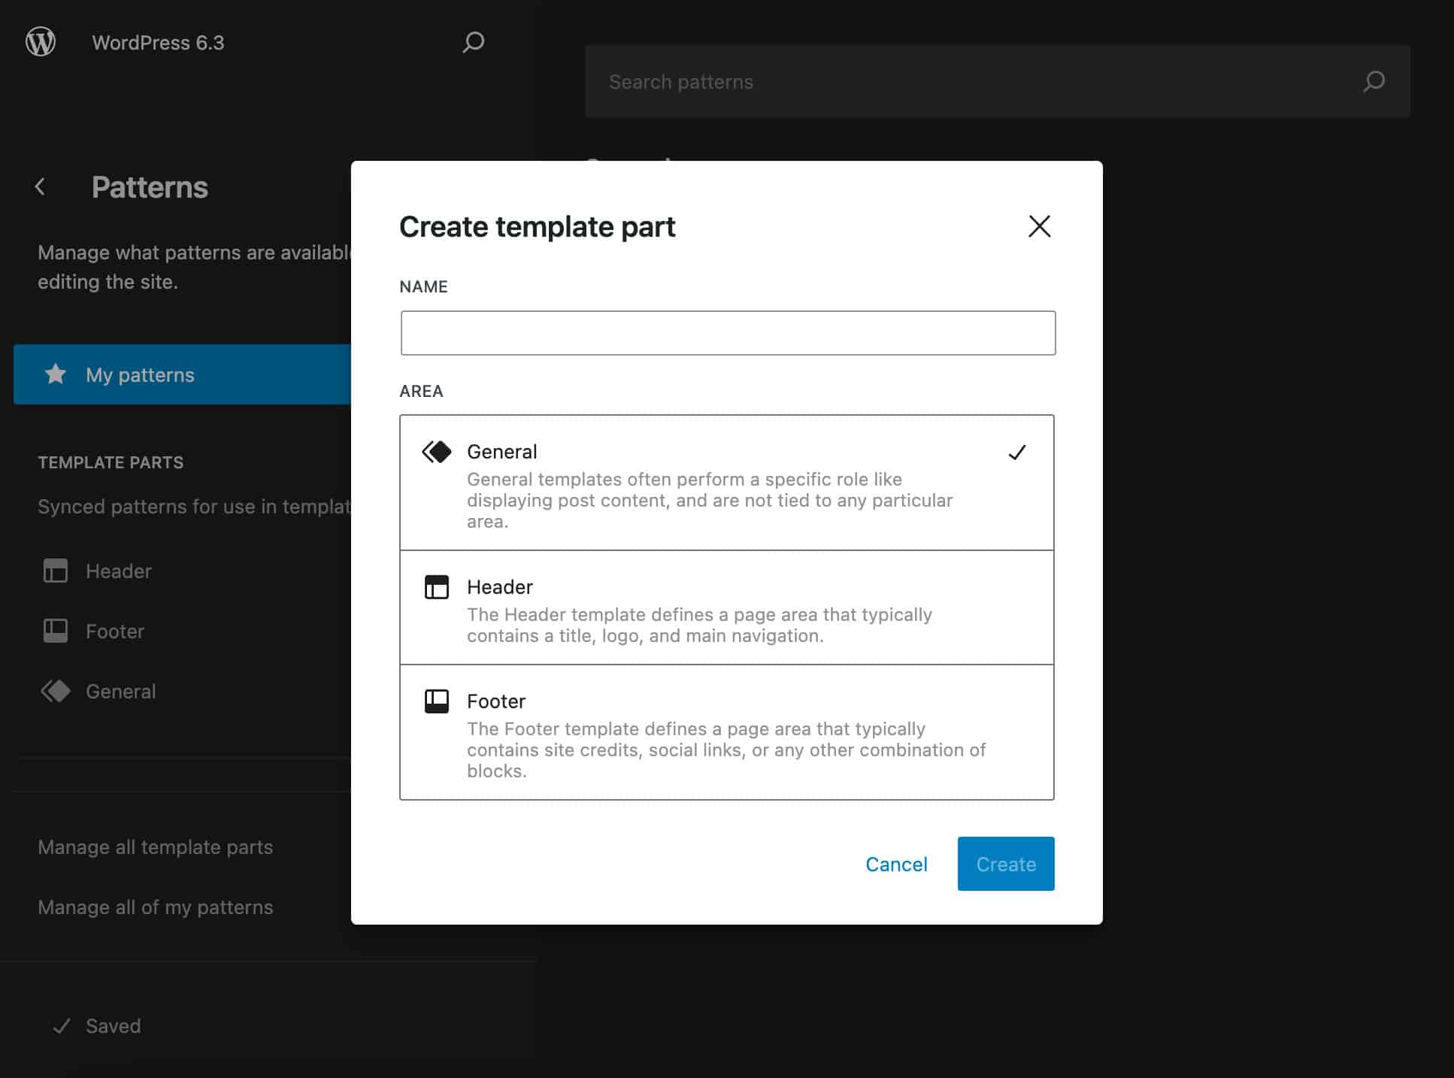
Task: Close the dialog with the X icon
Action: (x=1039, y=226)
